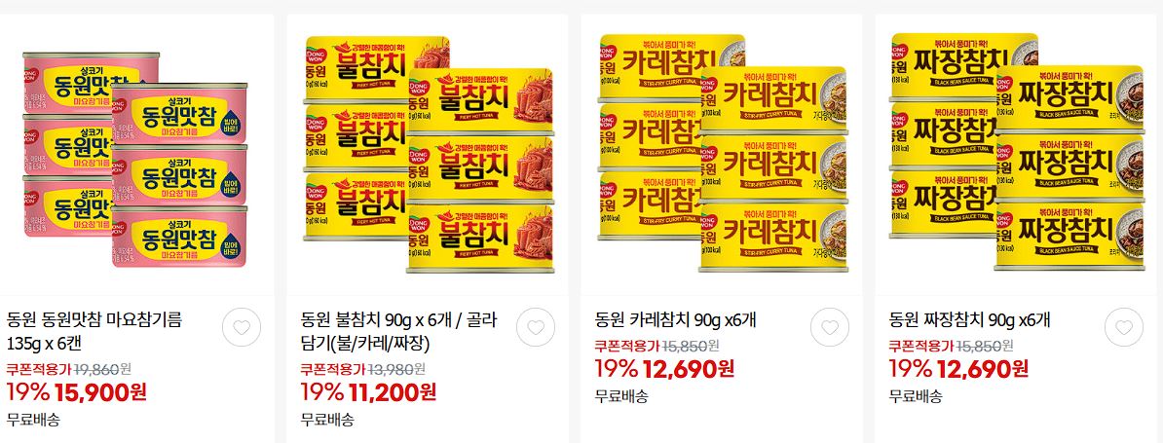
Task: Open the pink 동원맛참 tuna cans image
Action: point(135,159)
